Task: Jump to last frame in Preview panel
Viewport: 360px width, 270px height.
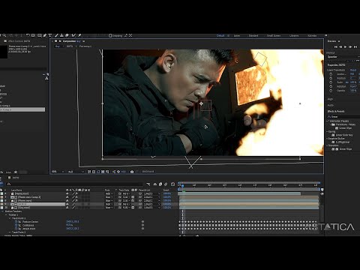Action: pos(355,46)
